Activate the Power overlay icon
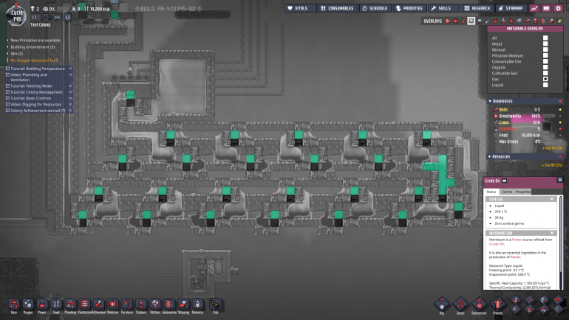569x320 pixels. click(455, 21)
